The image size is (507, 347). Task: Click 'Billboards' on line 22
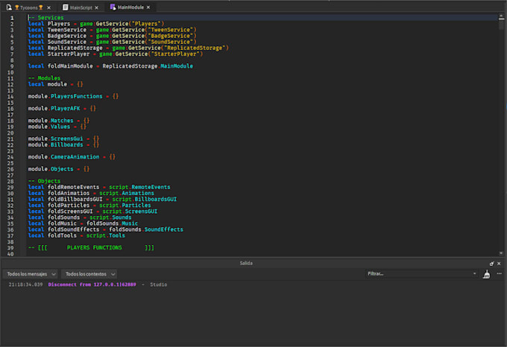pyautogui.click(x=66, y=144)
